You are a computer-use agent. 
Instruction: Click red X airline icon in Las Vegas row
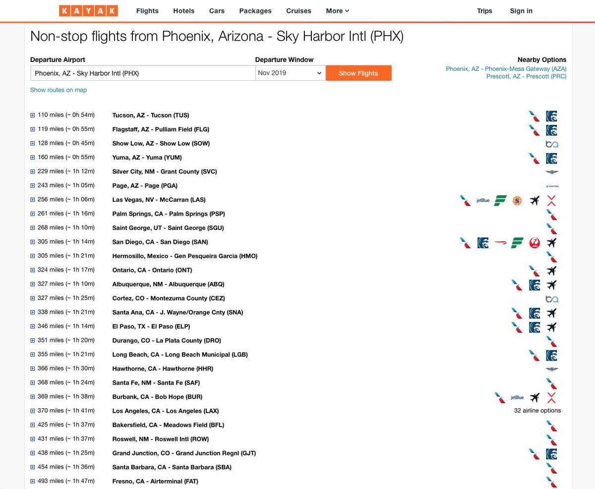point(551,201)
